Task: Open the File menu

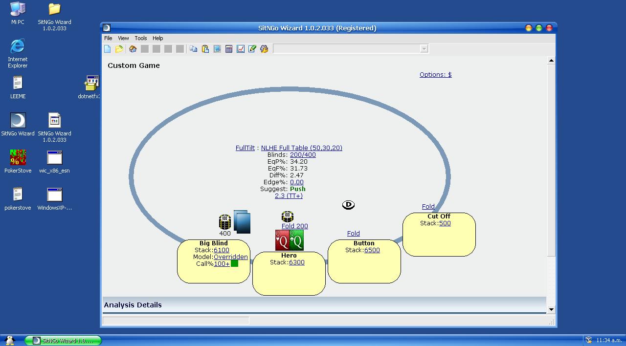Action: pos(108,38)
